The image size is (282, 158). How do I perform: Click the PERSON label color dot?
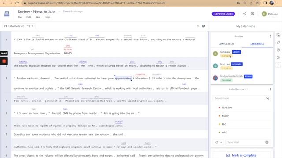coord(219,108)
